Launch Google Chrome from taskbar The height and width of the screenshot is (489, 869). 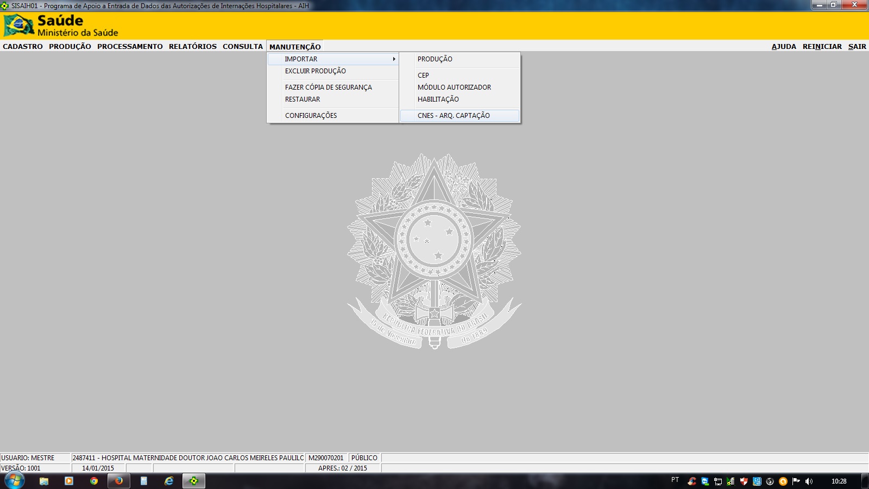(x=94, y=481)
